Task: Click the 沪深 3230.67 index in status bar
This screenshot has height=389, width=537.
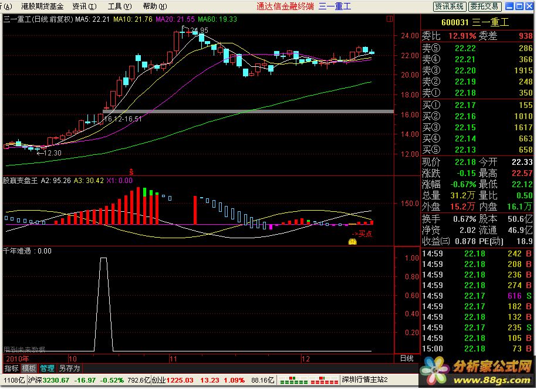Action: coord(49,380)
